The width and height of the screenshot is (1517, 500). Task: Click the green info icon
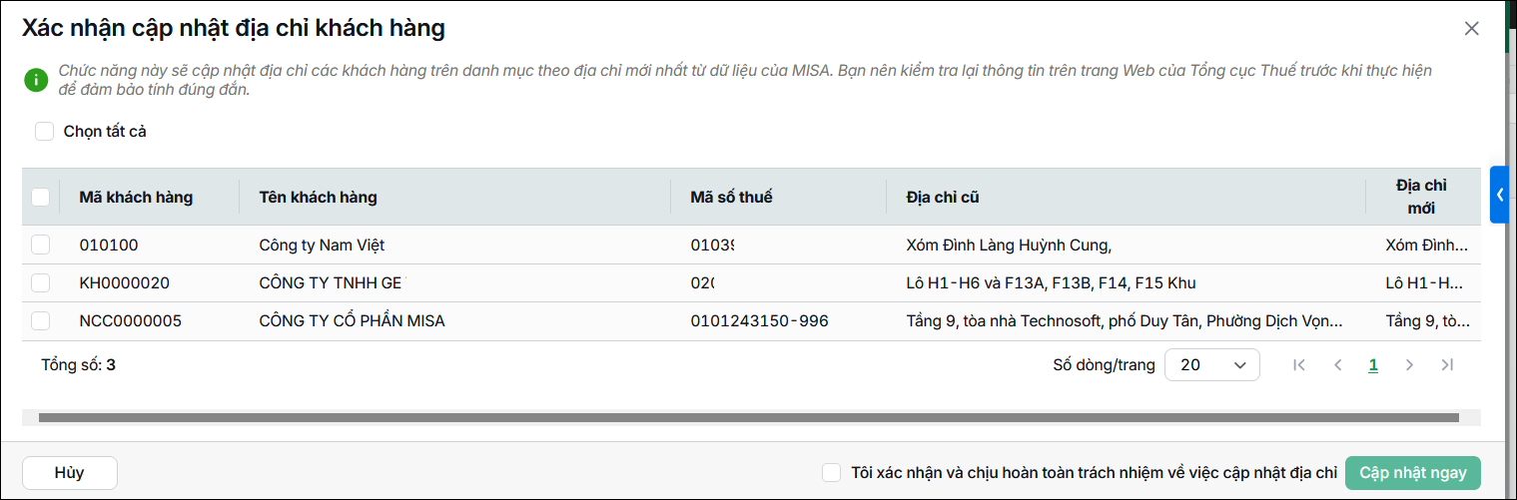[36, 80]
